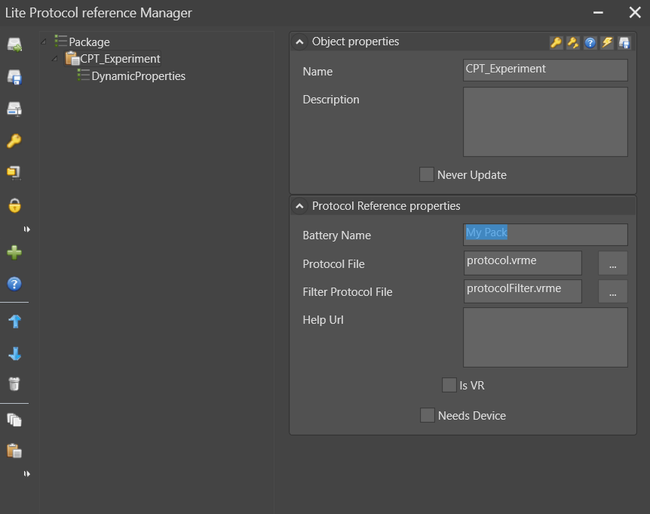This screenshot has width=650, height=514.
Task: Check the Is VR checkbox
Action: tap(449, 385)
